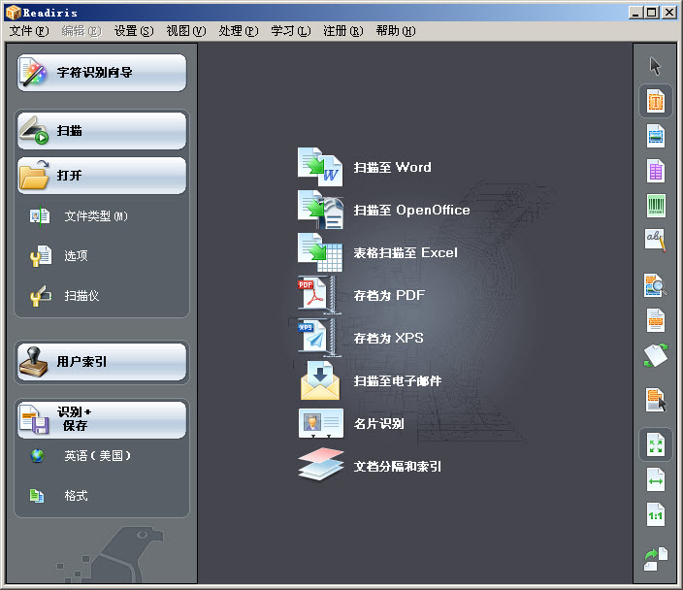The width and height of the screenshot is (683, 590).
Task: Start 名片识别 business card task
Action: (x=351, y=423)
